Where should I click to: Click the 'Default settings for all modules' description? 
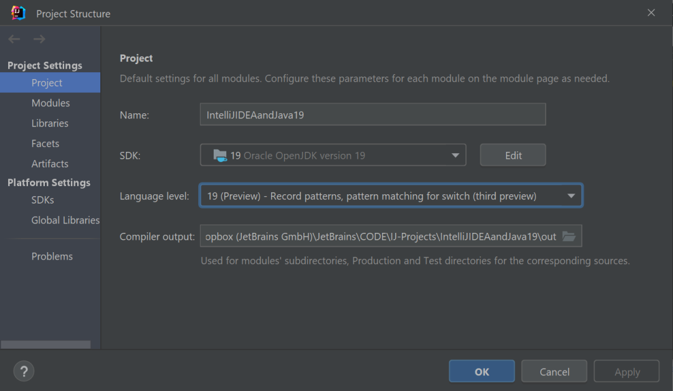pyautogui.click(x=365, y=78)
